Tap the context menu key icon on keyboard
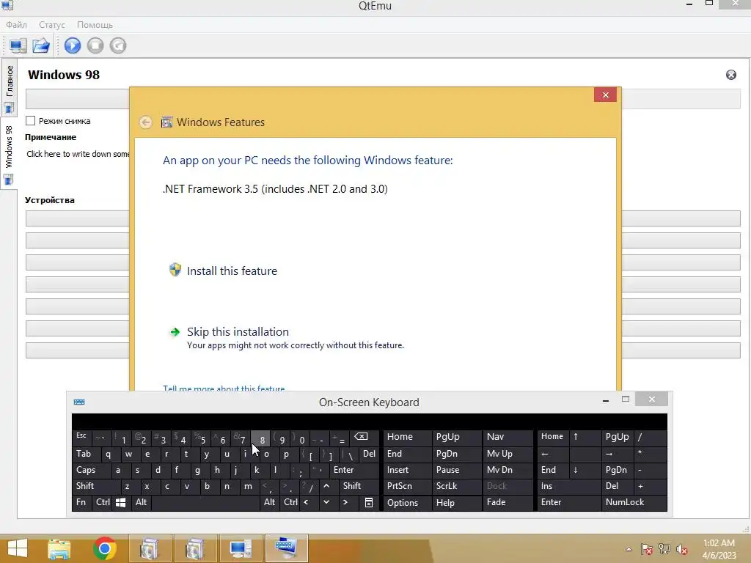 point(369,502)
